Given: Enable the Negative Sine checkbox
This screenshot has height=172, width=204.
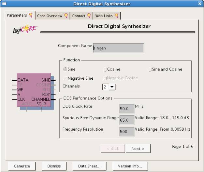Looking at the screenshot, I should click(x=66, y=78).
